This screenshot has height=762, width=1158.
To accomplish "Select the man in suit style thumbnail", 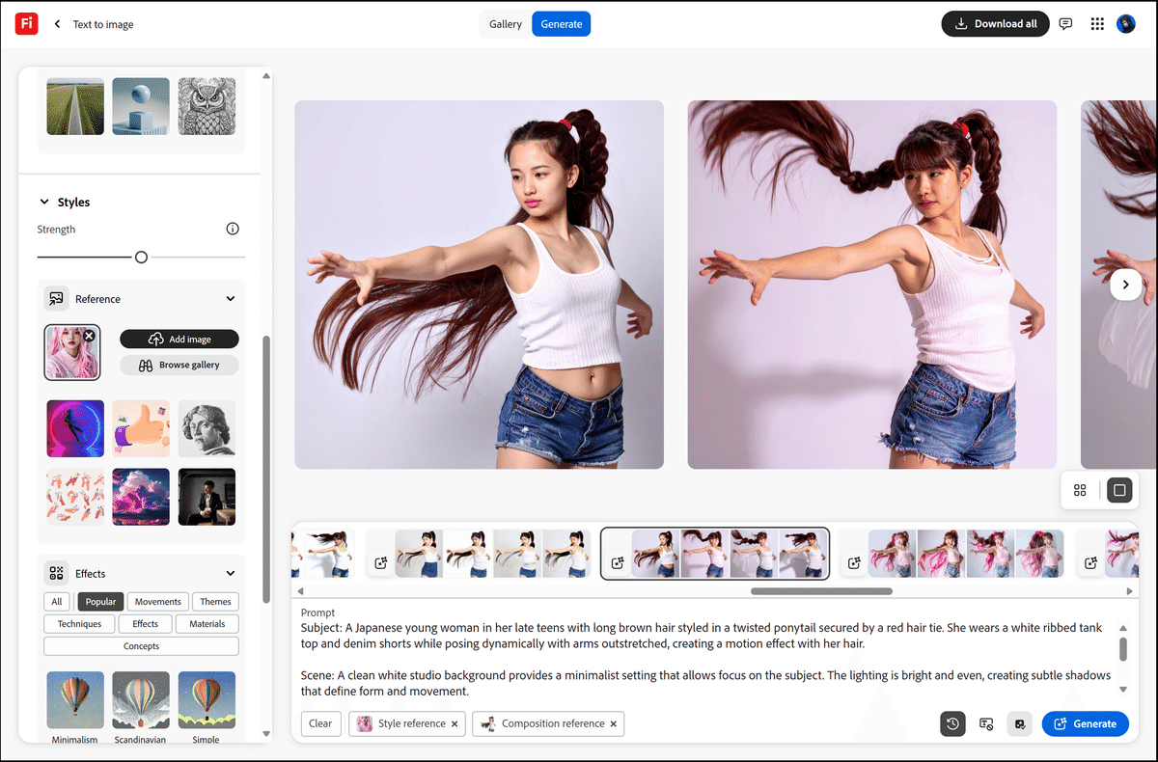I will (207, 497).
